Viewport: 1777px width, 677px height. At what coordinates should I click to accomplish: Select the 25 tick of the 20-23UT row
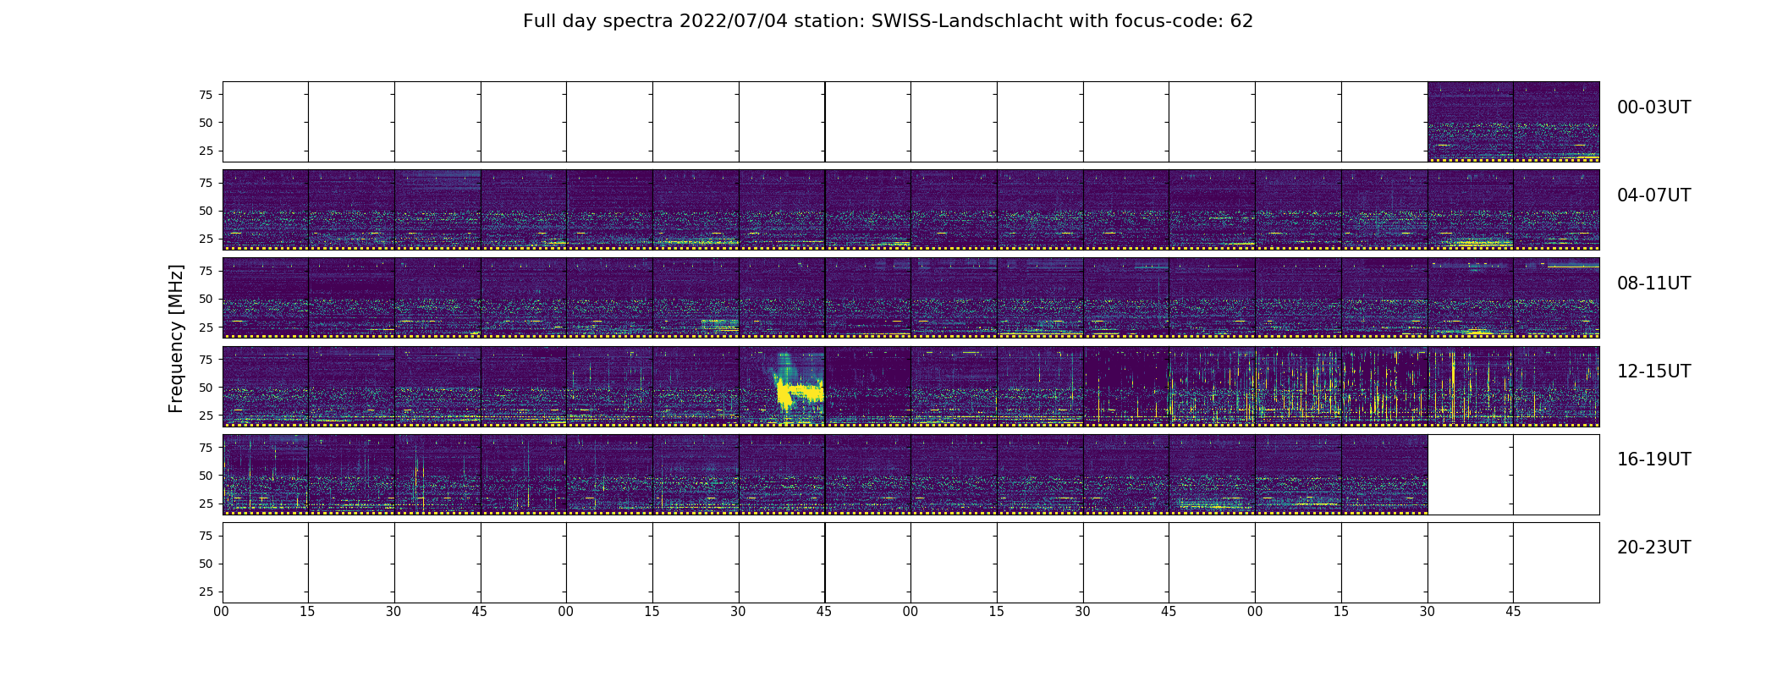pos(205,592)
